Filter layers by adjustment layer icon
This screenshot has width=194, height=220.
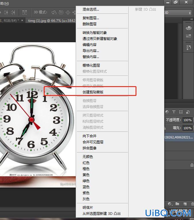click(x=167, y=112)
